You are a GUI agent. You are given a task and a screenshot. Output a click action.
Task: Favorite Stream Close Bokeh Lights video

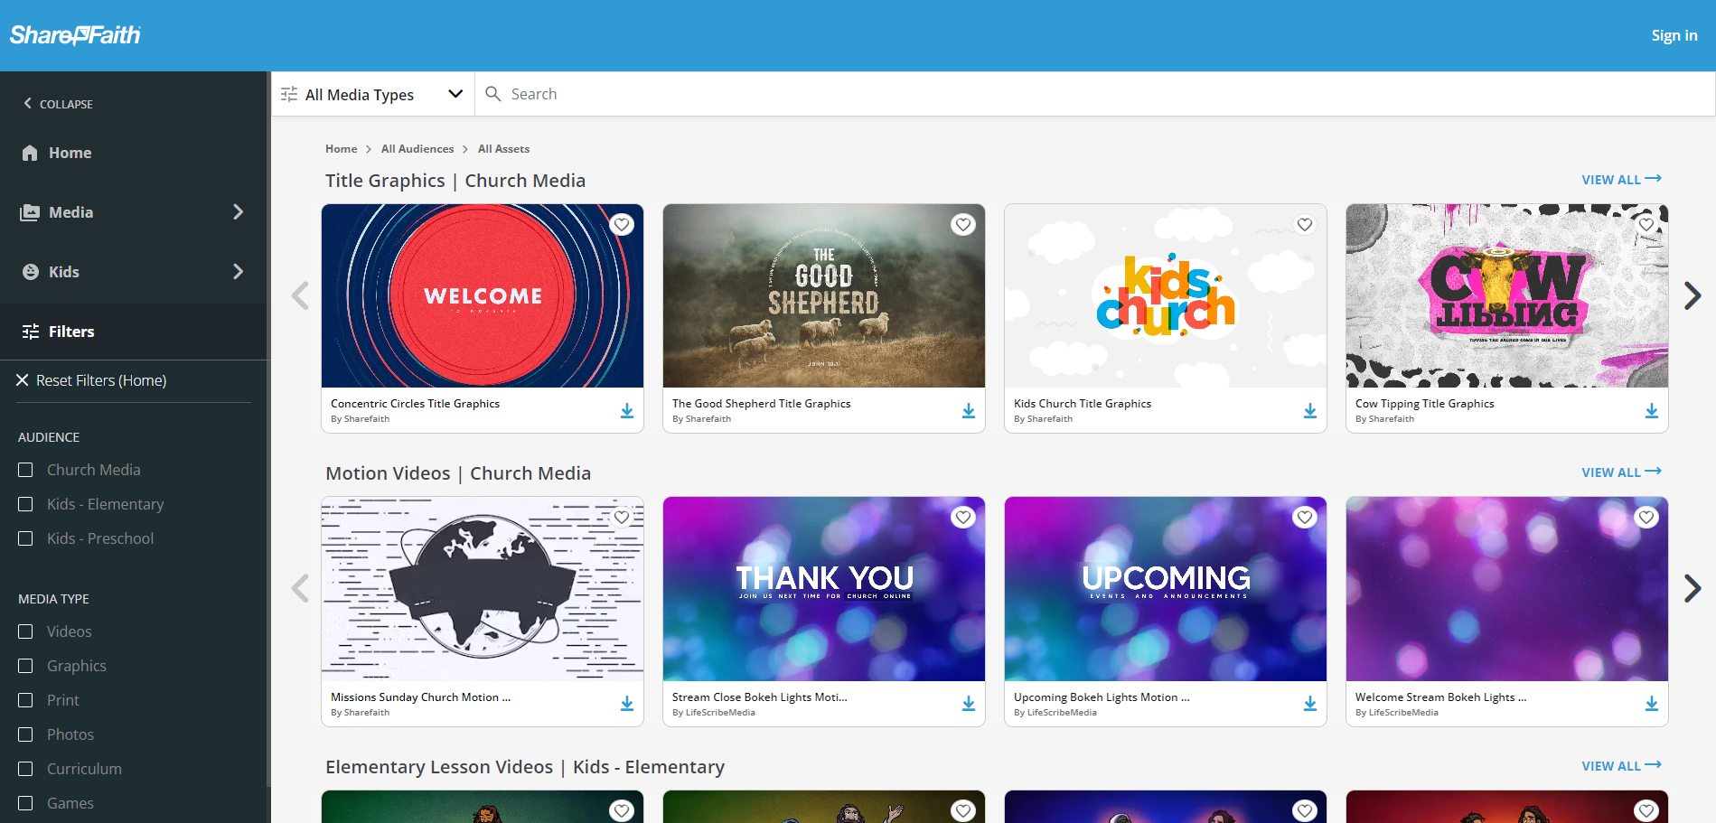pyautogui.click(x=963, y=518)
